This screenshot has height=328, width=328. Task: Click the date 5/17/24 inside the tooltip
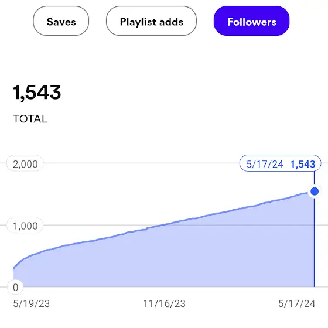[265, 164]
